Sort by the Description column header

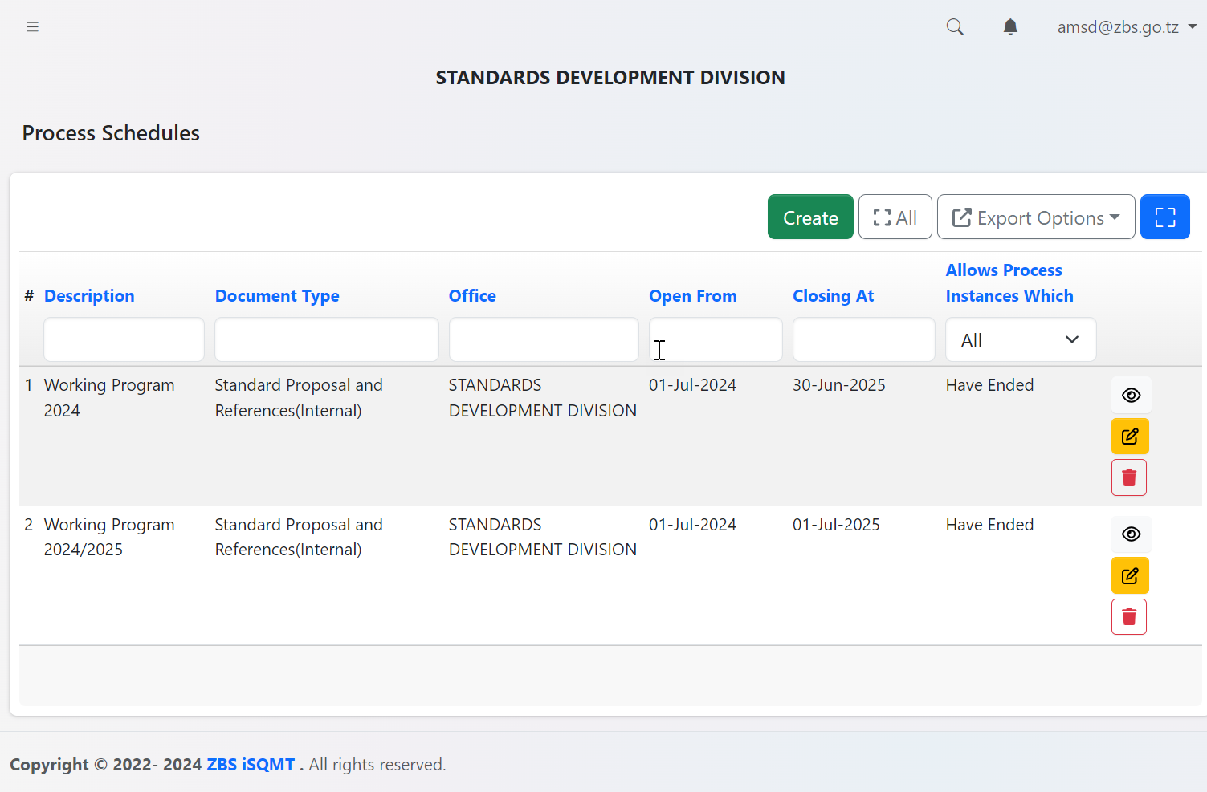[x=89, y=296]
